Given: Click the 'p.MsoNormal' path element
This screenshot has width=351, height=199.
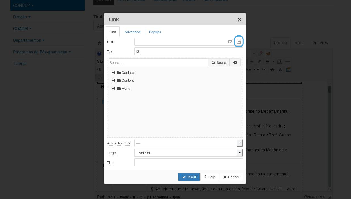Looking at the screenshot, I should tap(158, 197).
